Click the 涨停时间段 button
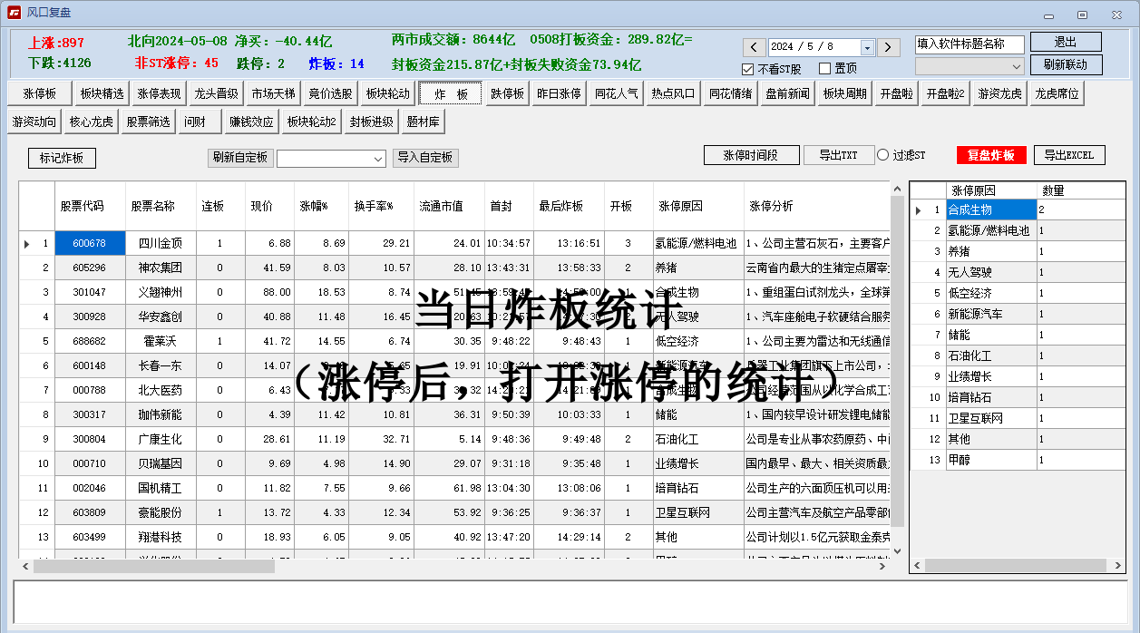This screenshot has height=633, width=1140. (752, 155)
